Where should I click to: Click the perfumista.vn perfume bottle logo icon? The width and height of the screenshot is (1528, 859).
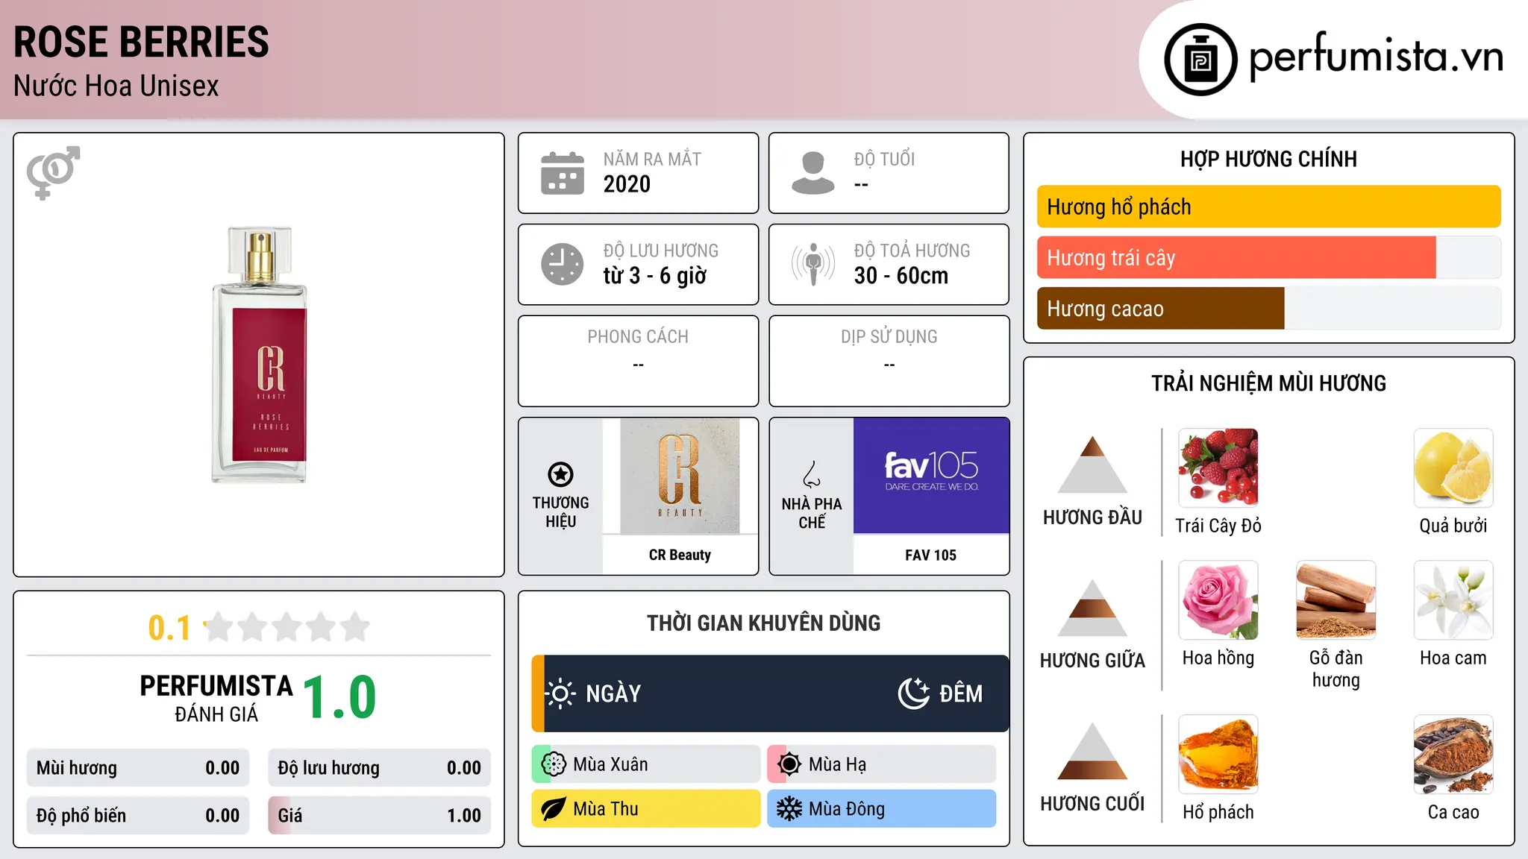click(x=1200, y=60)
